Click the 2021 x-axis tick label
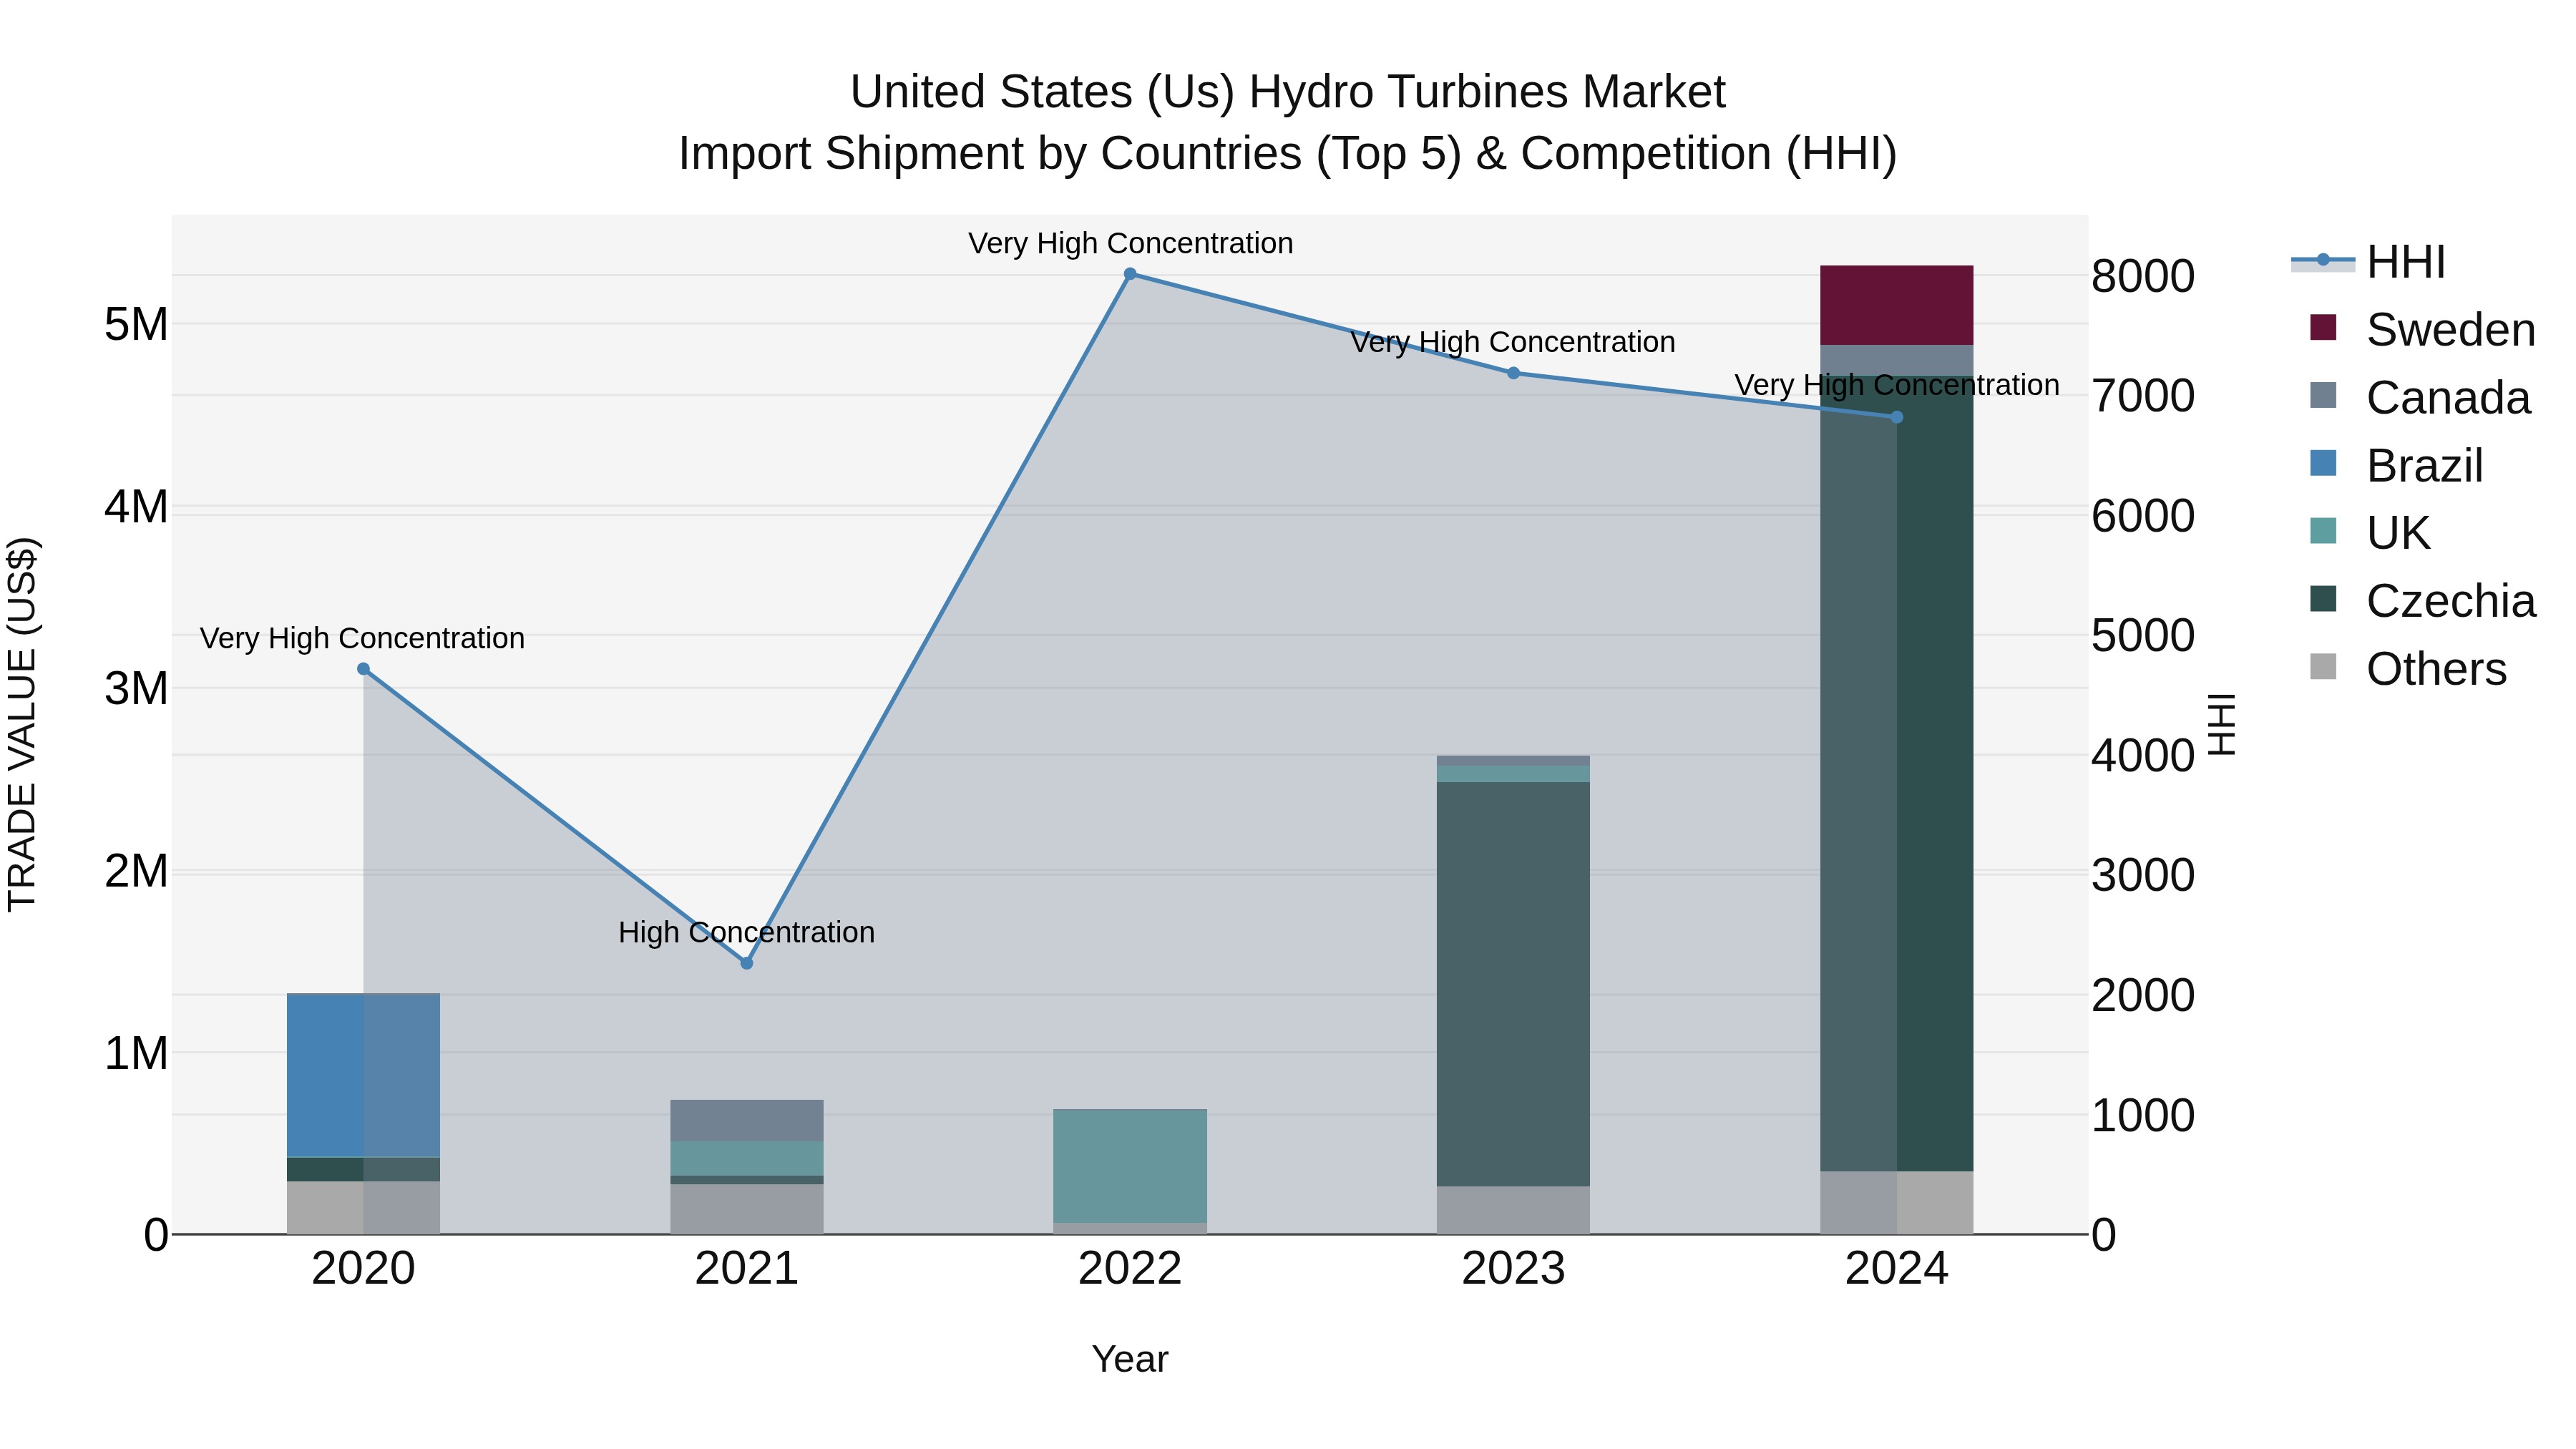Image resolution: width=2576 pixels, height=1449 pixels. pos(746,1269)
